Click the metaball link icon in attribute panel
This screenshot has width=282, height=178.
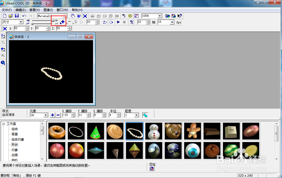tap(145, 115)
